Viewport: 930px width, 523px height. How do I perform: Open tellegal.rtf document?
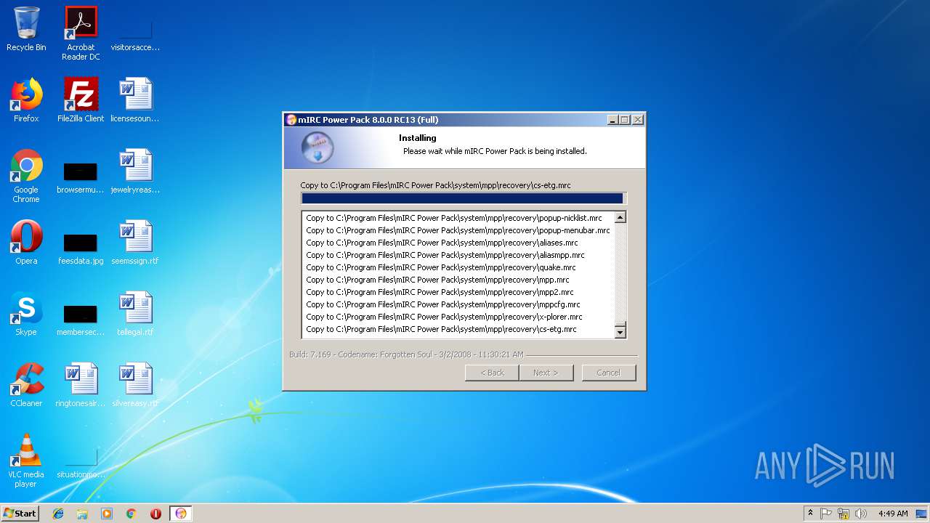135,314
